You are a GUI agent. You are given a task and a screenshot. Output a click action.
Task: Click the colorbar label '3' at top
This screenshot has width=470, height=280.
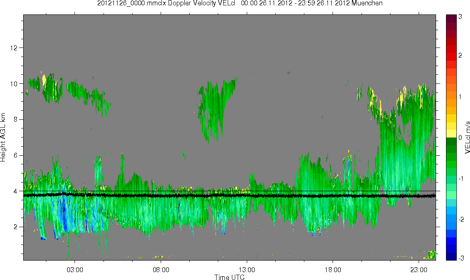tap(460, 17)
